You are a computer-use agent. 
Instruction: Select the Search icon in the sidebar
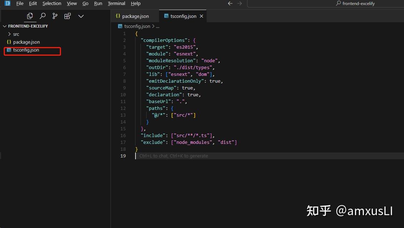click(x=43, y=16)
